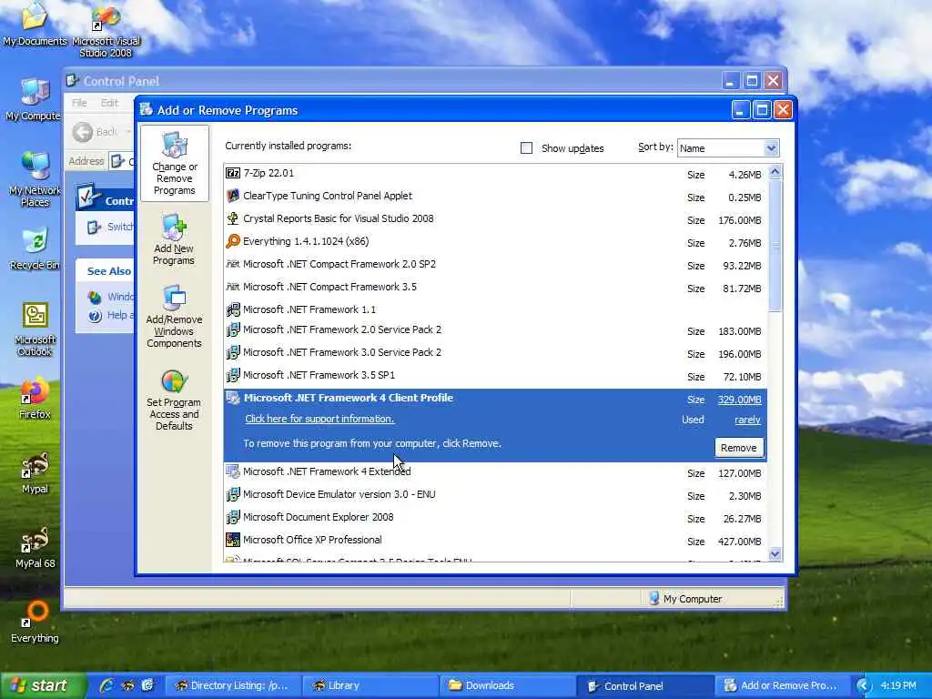Select .NET Framework 2.0 Service Pack 2 icon

tap(233, 329)
